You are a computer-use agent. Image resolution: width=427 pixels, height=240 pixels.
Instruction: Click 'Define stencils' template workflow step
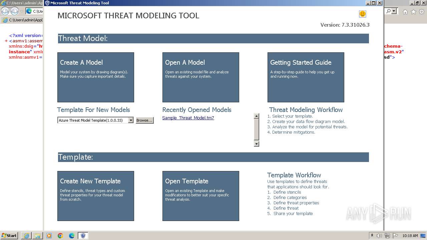coord(284,192)
